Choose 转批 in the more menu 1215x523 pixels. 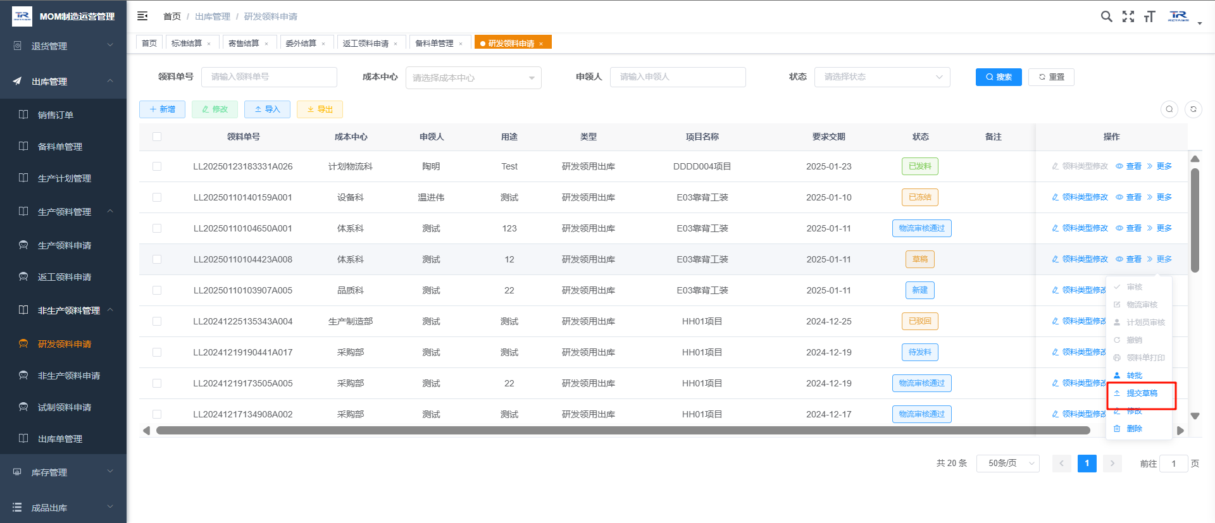[x=1134, y=376]
